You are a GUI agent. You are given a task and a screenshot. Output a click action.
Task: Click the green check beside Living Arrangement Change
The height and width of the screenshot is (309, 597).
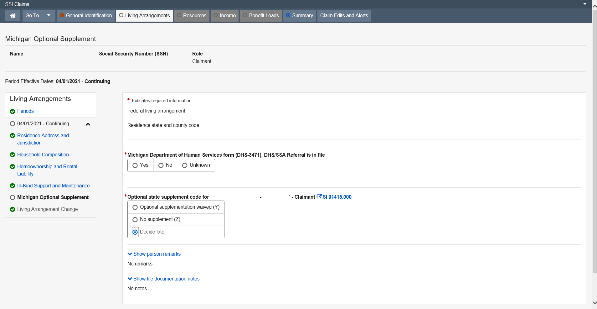[13, 209]
